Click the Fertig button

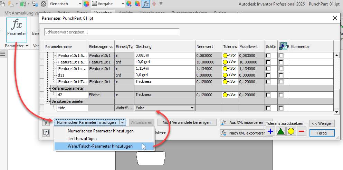pyautogui.click(x=322, y=133)
